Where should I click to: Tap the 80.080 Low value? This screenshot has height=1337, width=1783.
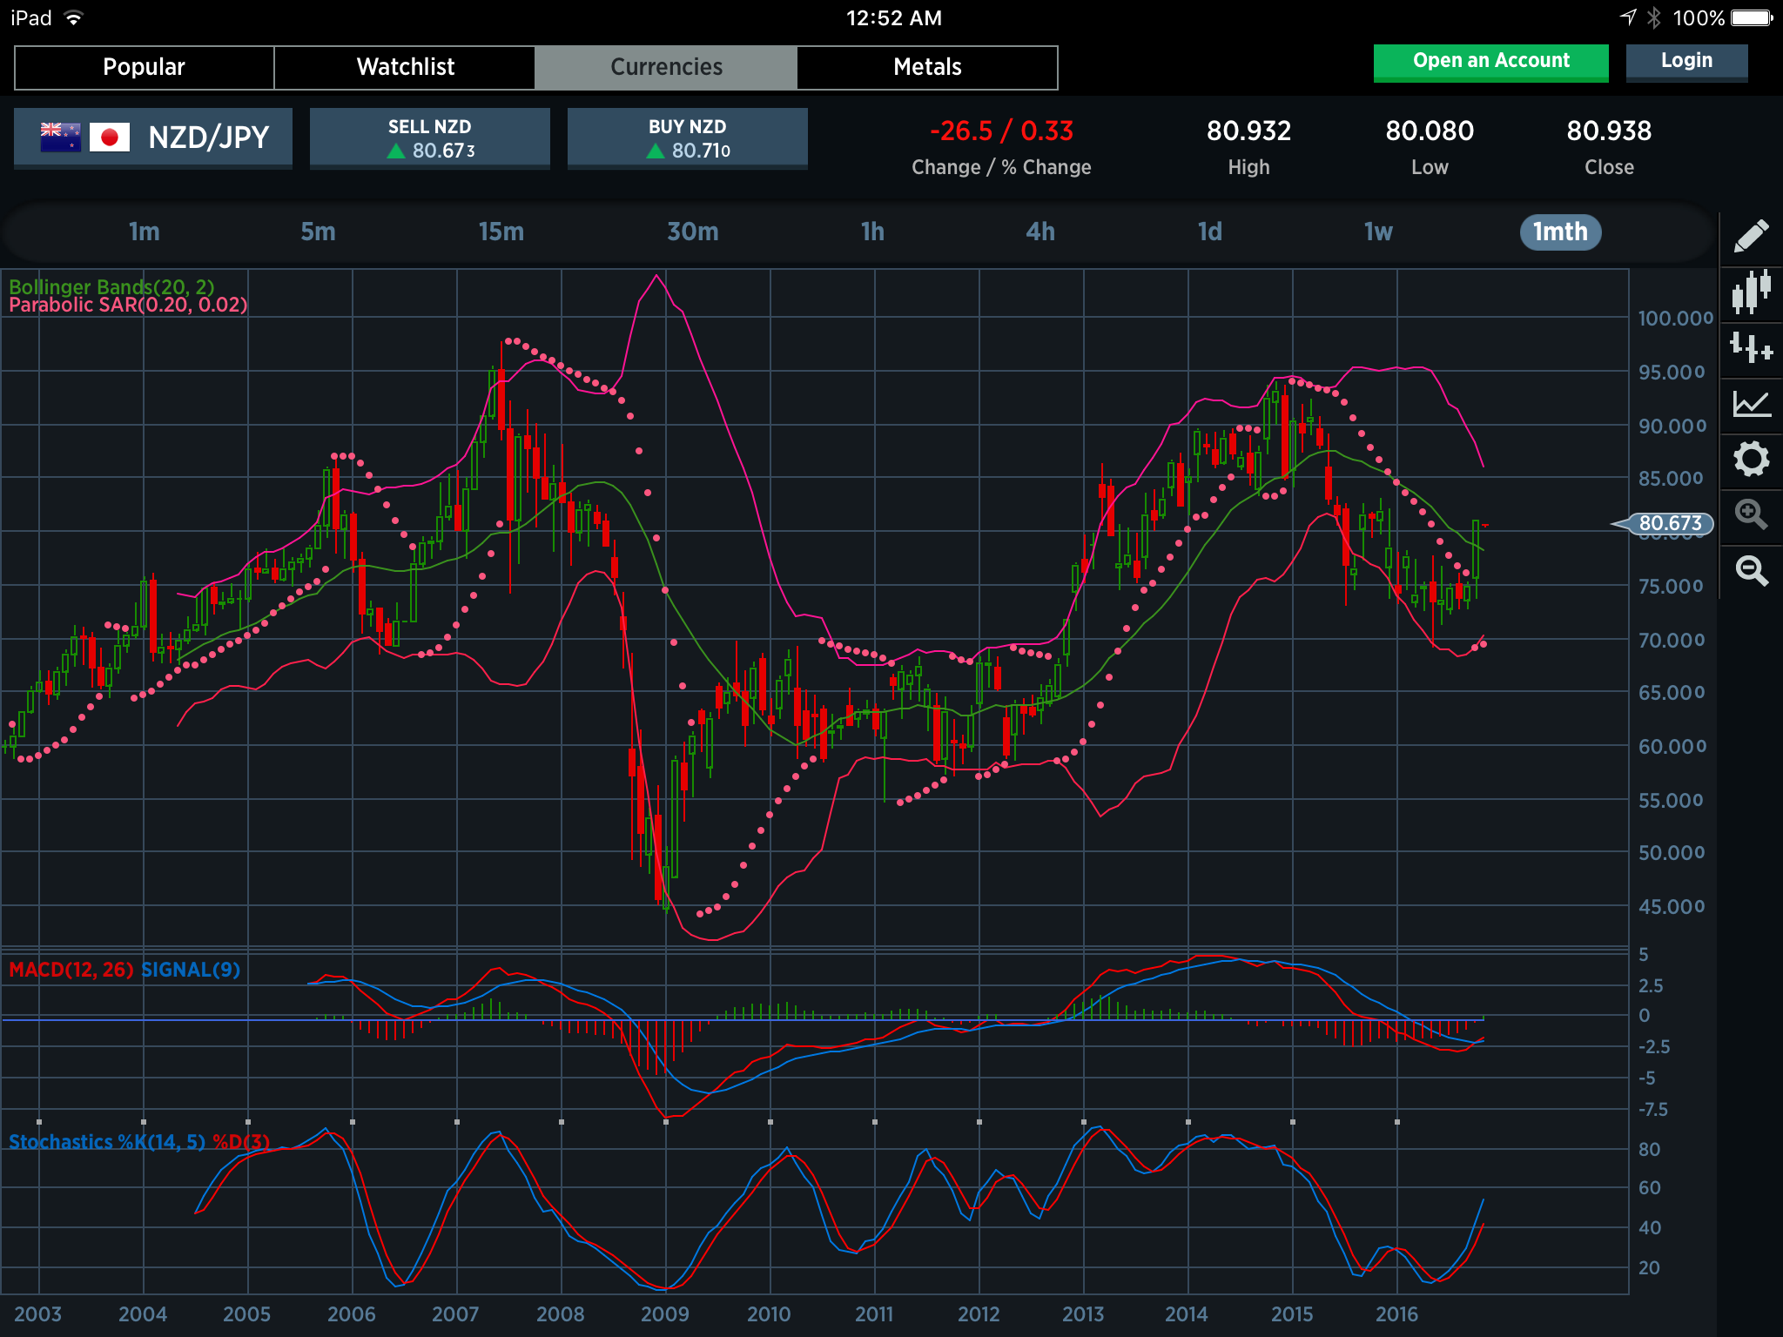tap(1430, 131)
